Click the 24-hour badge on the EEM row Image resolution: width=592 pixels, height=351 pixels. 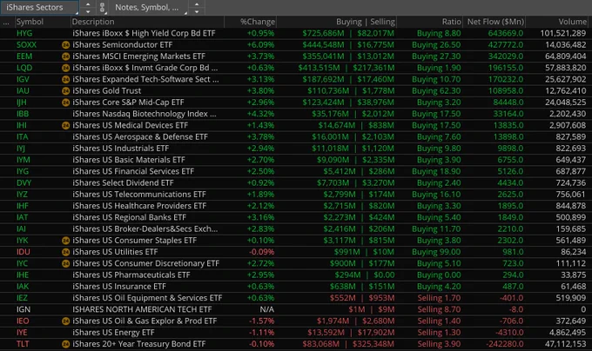[x=65, y=56]
